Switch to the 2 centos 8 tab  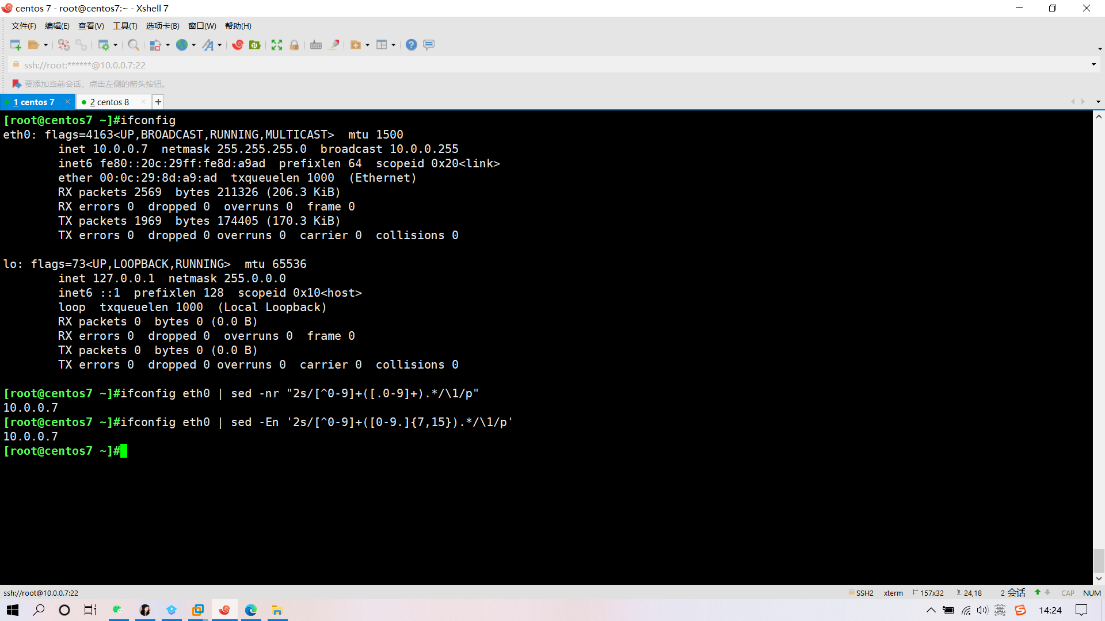[109, 102]
